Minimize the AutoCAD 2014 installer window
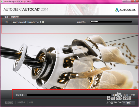The height and width of the screenshot is (107, 139). click(x=125, y=1)
